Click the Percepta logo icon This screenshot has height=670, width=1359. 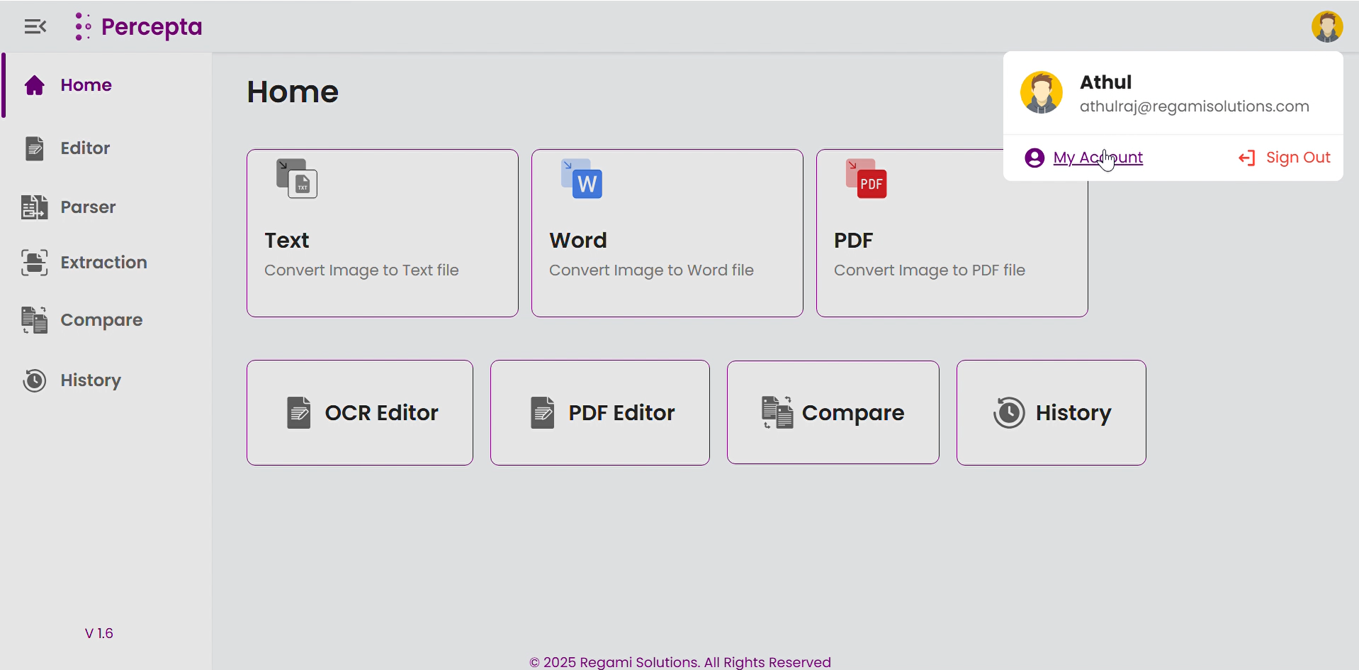click(x=82, y=26)
